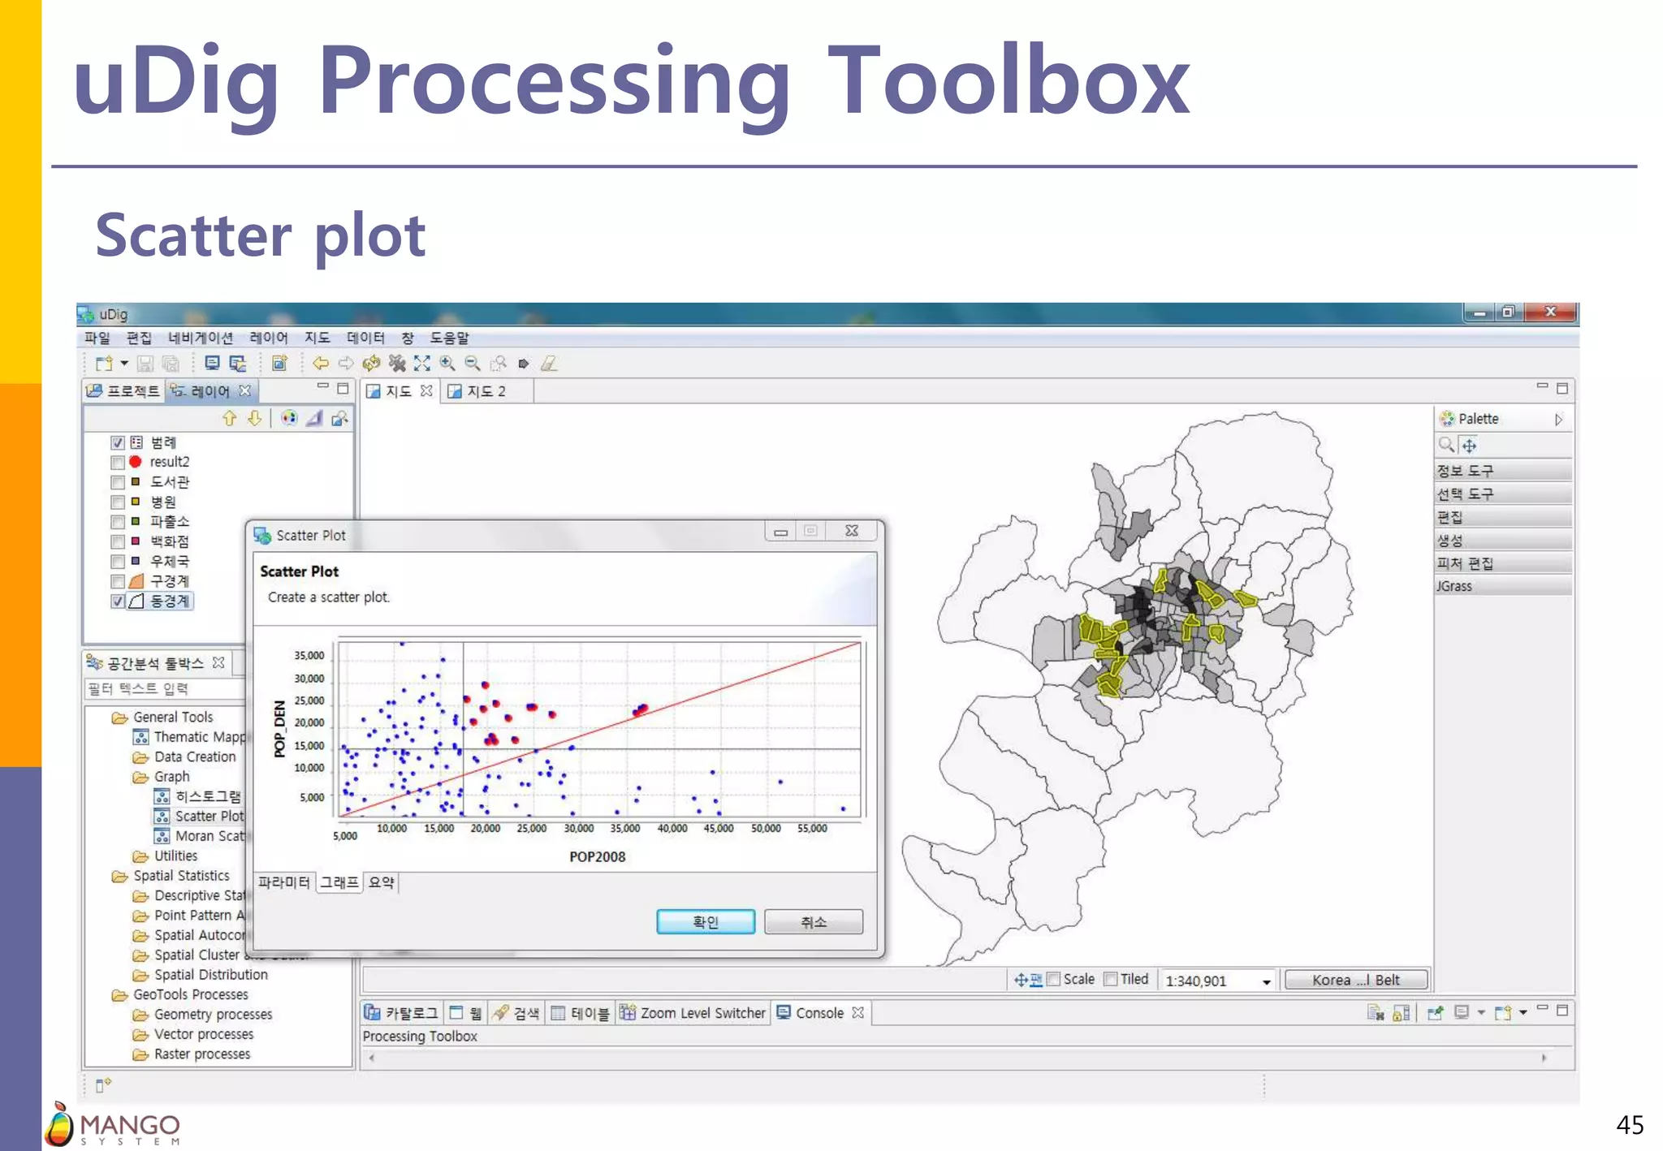Image resolution: width=1663 pixels, height=1151 pixels.
Task: Open the 도움말 menu
Action: pyautogui.click(x=449, y=338)
